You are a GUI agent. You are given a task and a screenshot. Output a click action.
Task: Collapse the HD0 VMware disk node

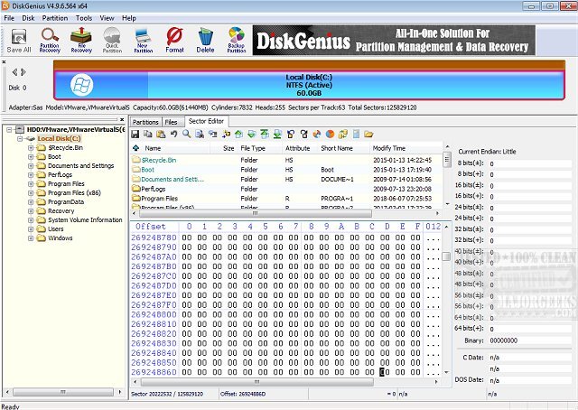coord(9,129)
